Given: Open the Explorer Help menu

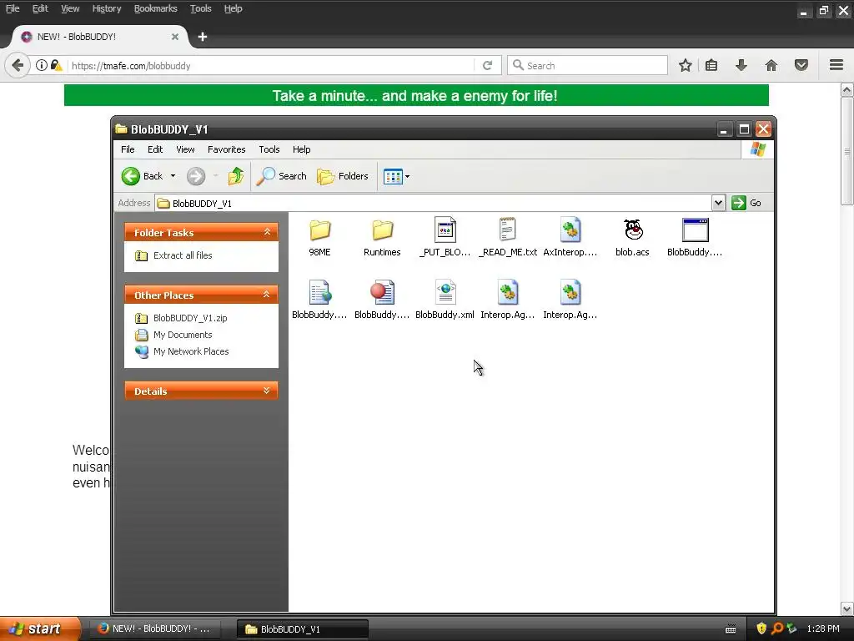Looking at the screenshot, I should point(301,149).
